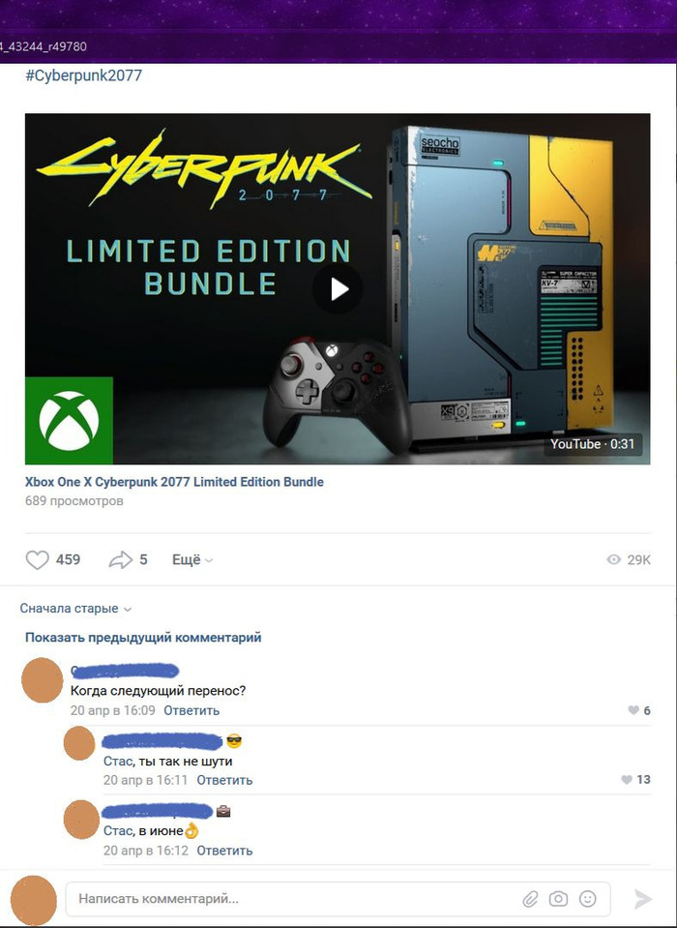Change sort order Сначала старые
This screenshot has width=677, height=928.
click(x=75, y=609)
